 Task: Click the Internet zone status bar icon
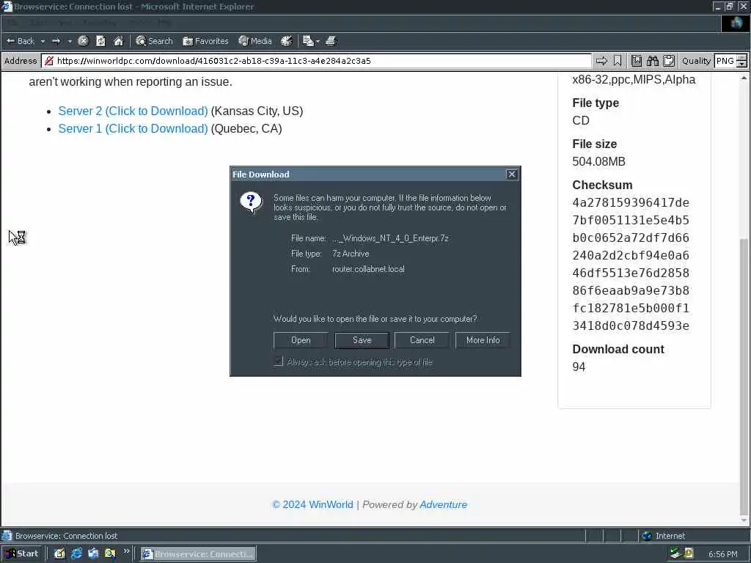pos(647,536)
